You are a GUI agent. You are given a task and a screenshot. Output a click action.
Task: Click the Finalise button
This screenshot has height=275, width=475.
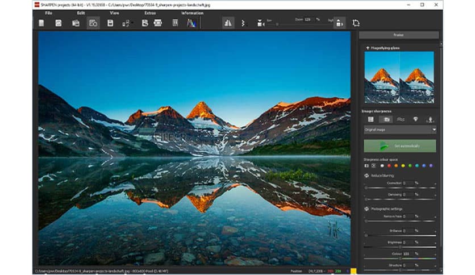(399, 35)
